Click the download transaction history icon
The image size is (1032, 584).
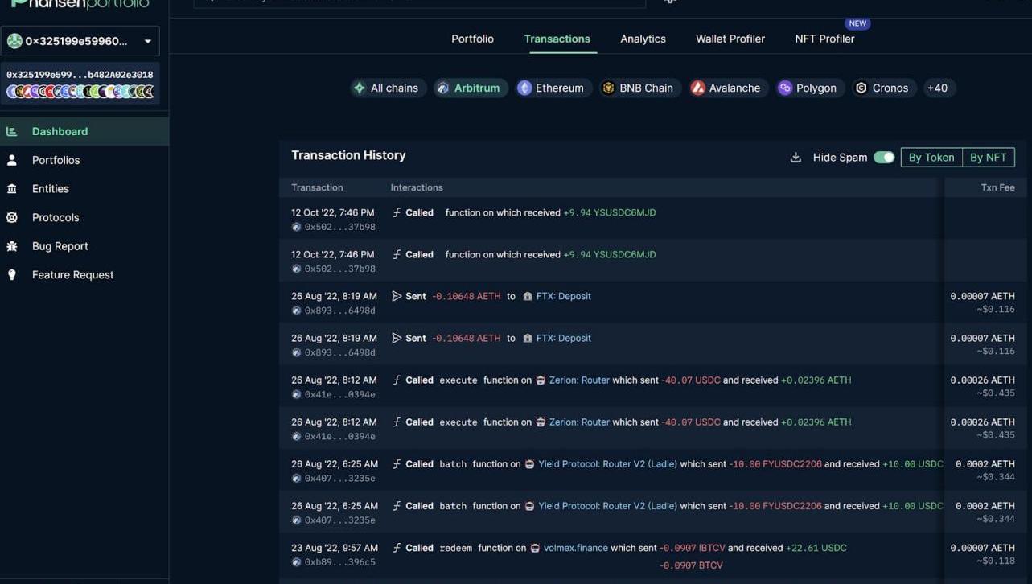coord(796,158)
